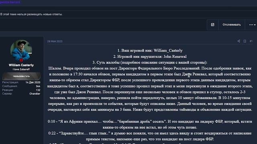This screenshot has height=144, width=257.
Task: Click server value Chandler
Action: point(35,94)
